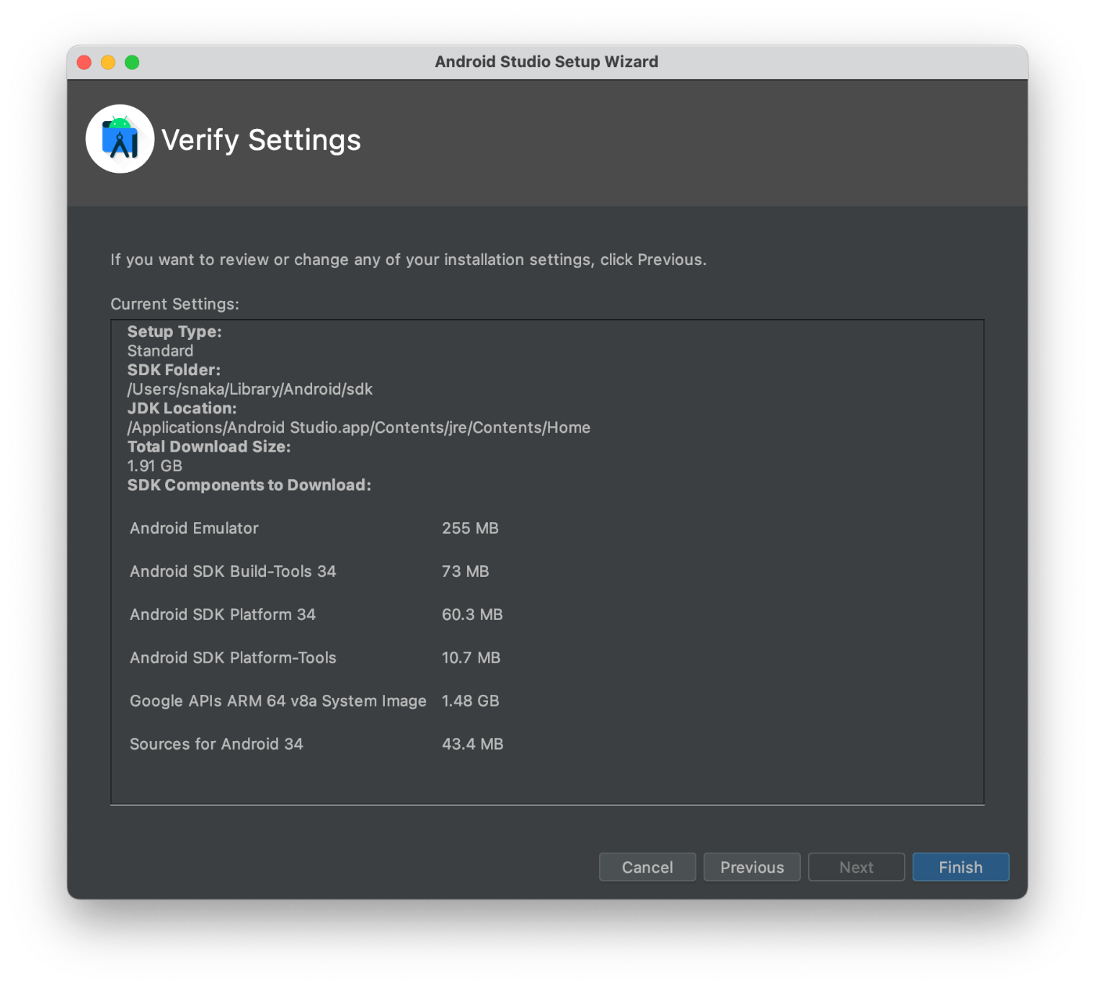Click the SDK Folder label

tap(174, 370)
